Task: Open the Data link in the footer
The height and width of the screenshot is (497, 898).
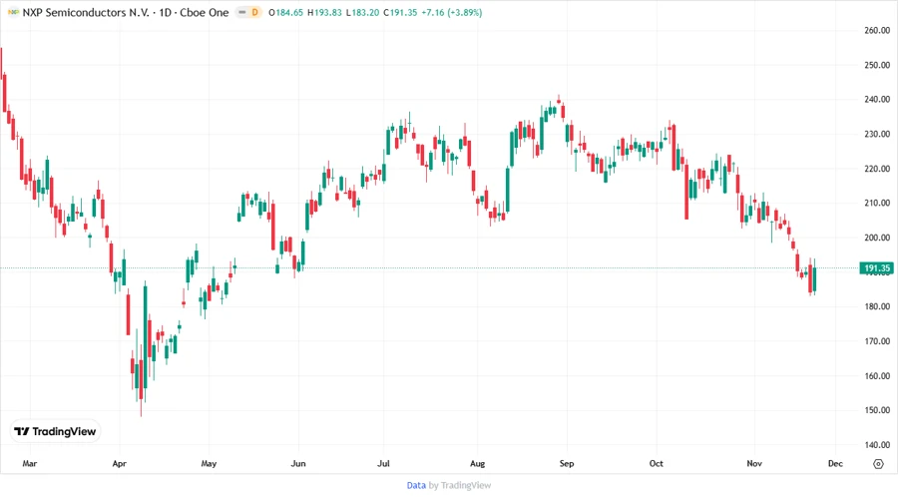Action: coord(416,485)
